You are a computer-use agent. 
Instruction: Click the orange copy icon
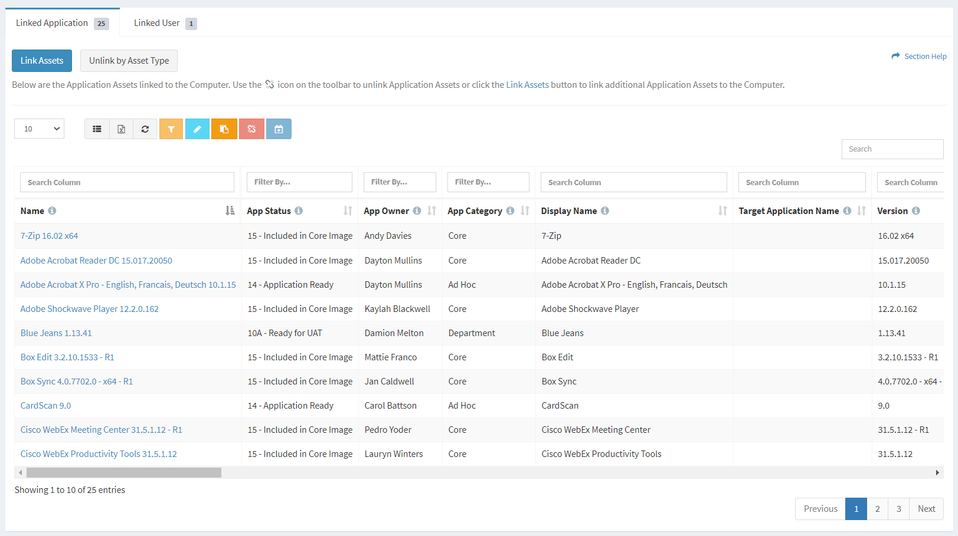224,129
